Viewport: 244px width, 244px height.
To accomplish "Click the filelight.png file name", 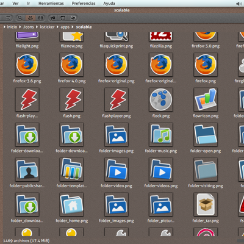I will pyautogui.click(x=27, y=46).
